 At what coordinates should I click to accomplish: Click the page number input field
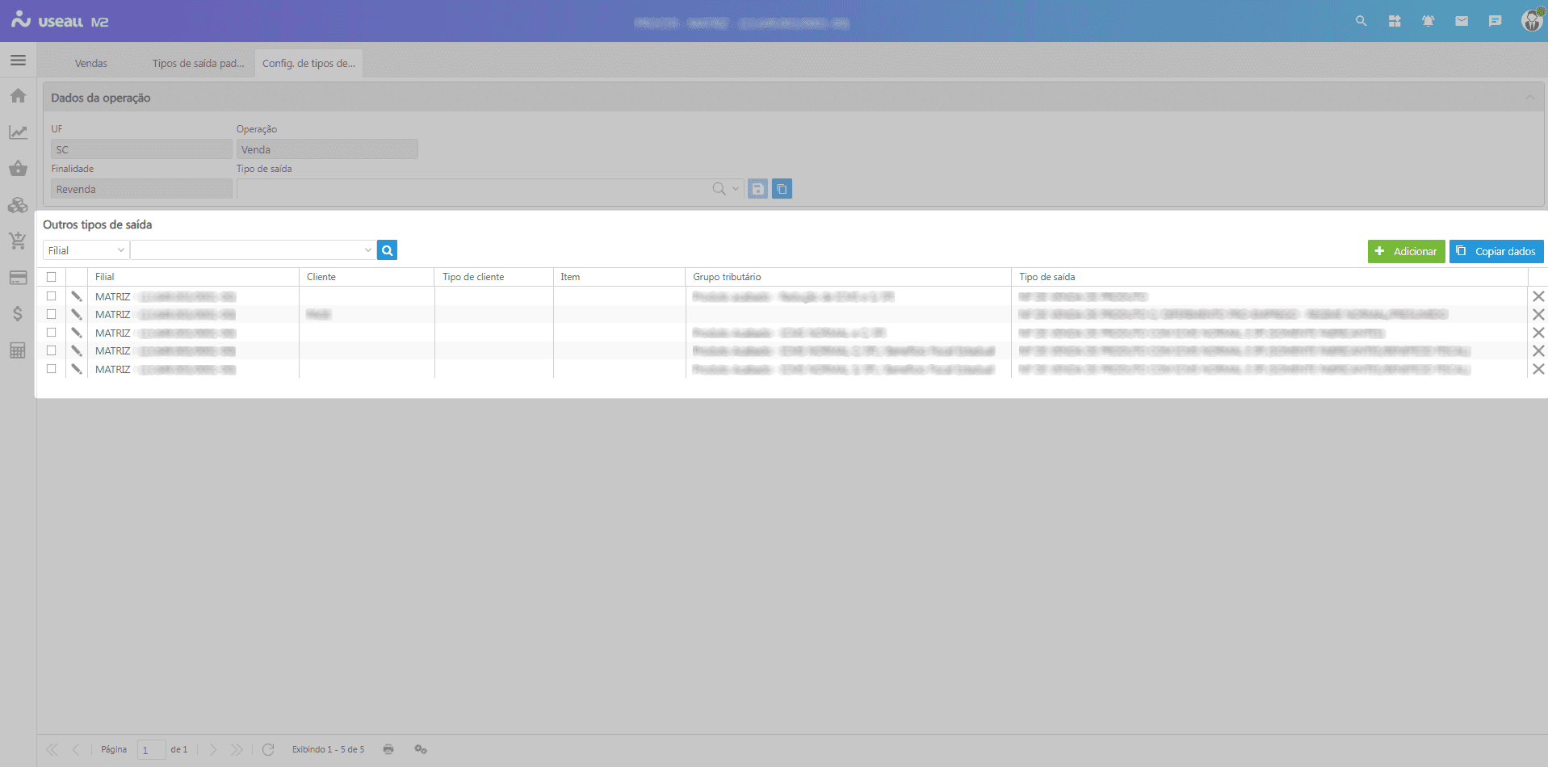(151, 749)
